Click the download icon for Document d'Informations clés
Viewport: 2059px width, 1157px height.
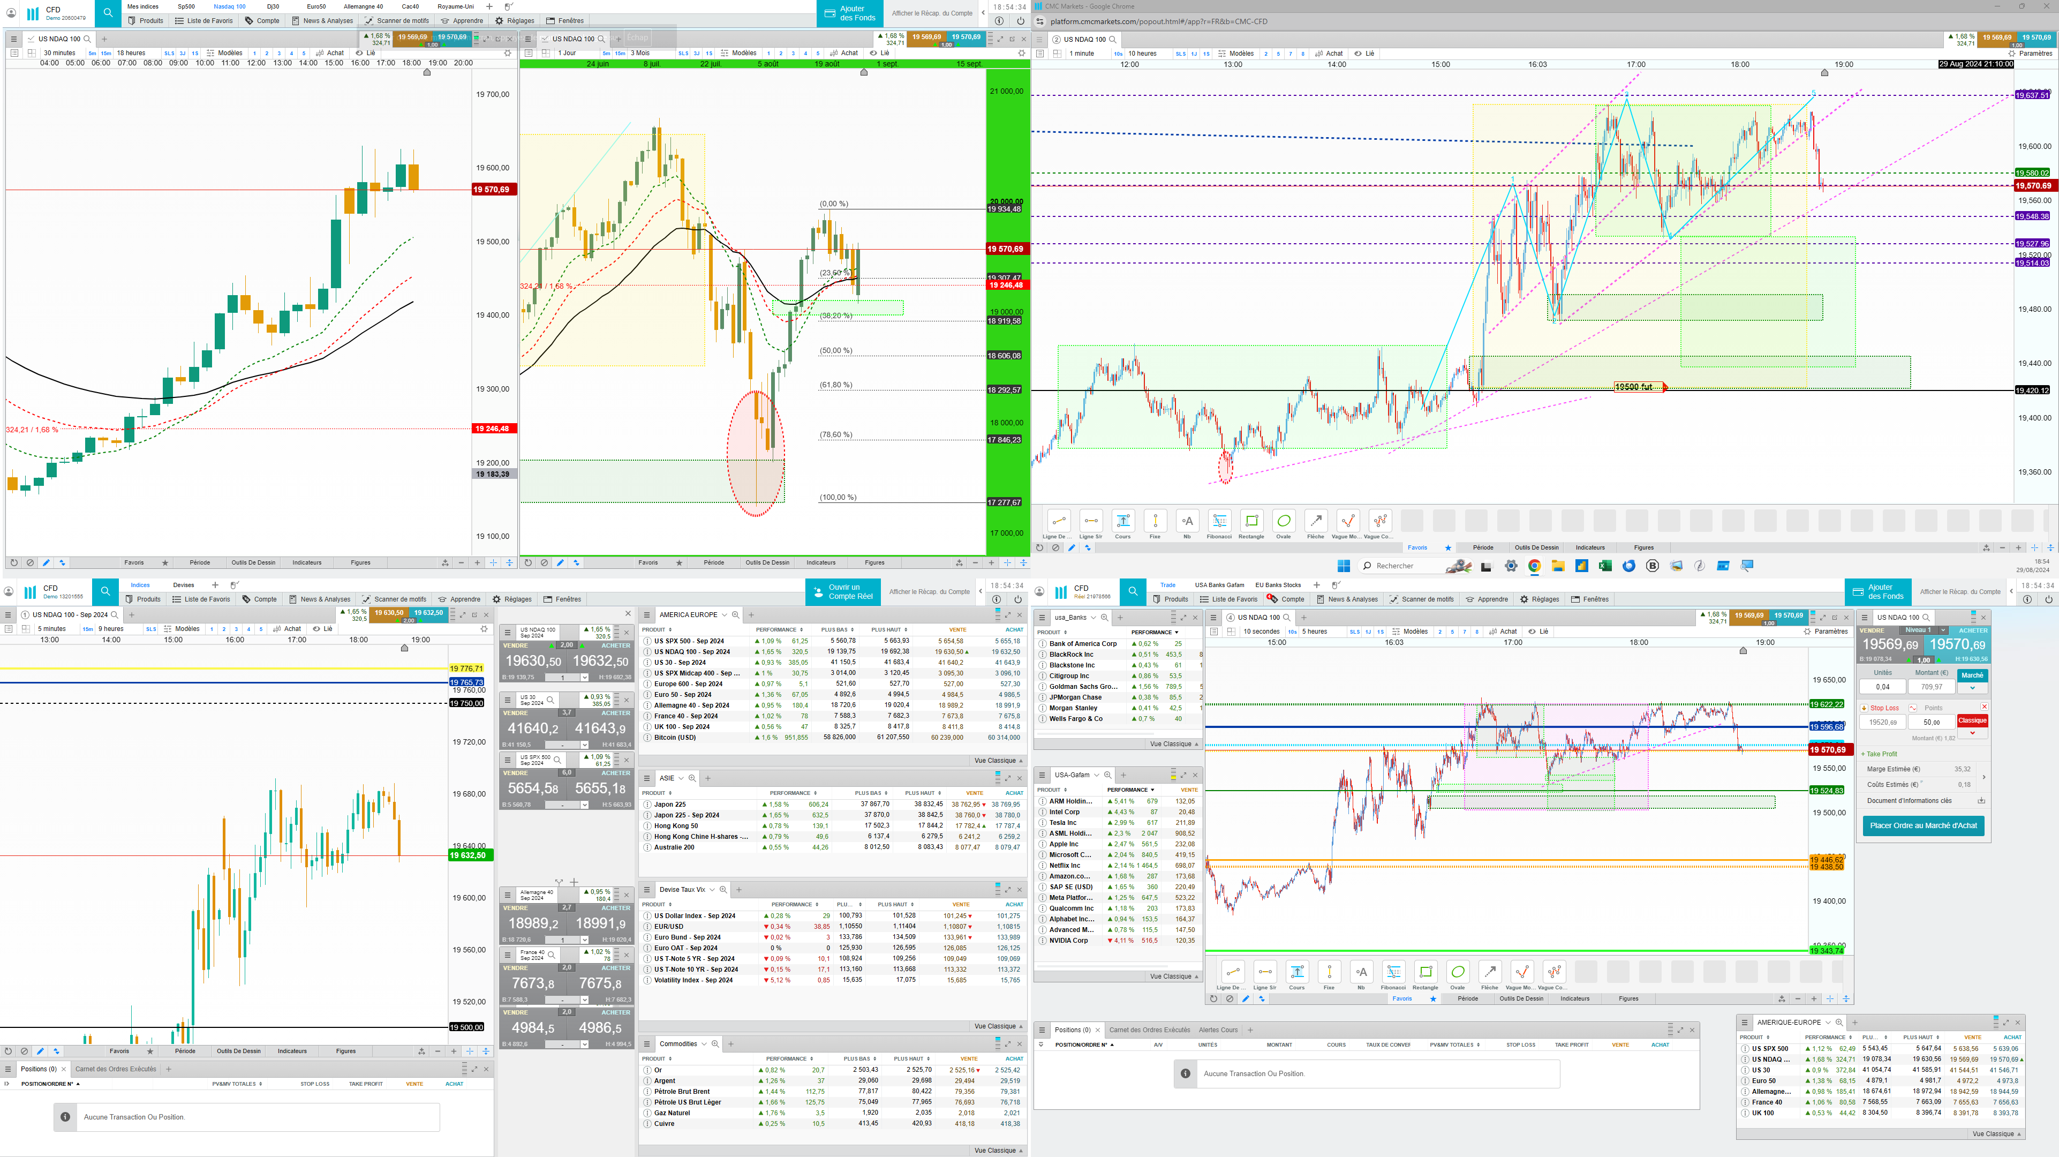[1981, 800]
